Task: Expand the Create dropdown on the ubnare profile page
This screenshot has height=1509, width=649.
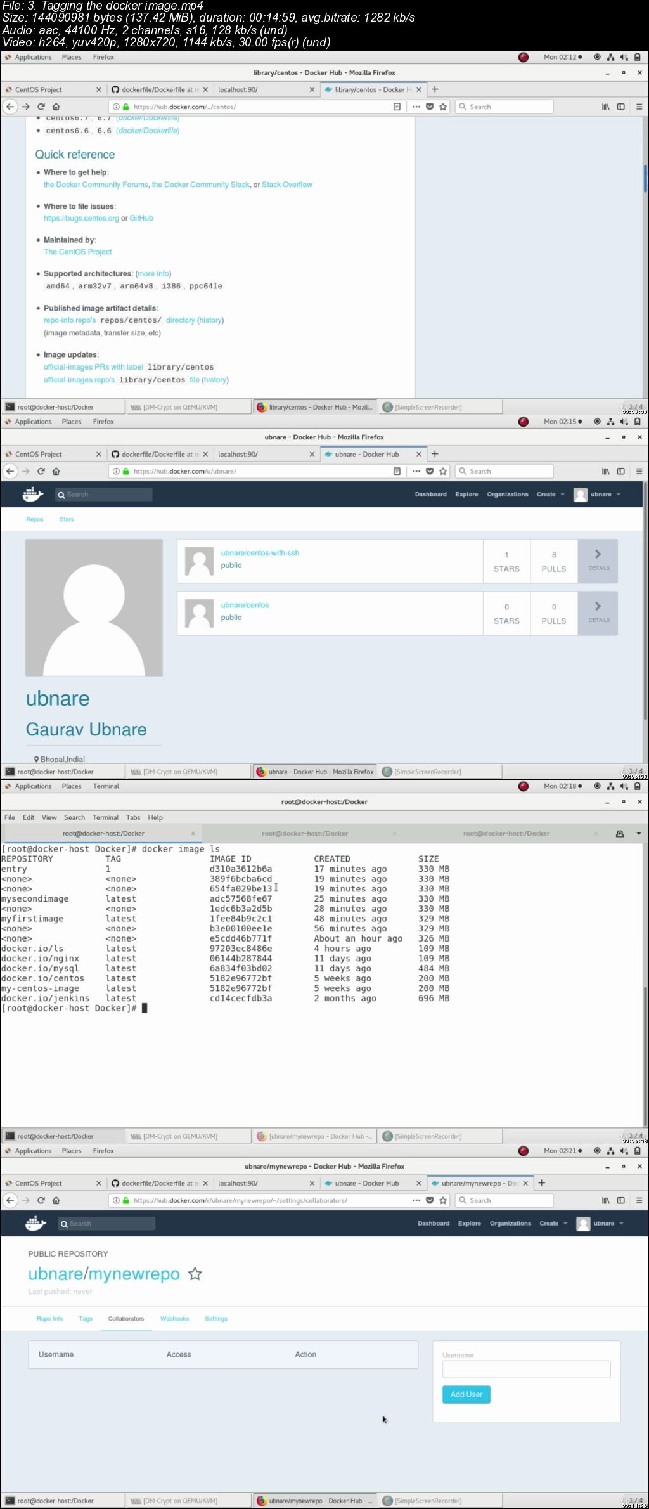Action: point(550,495)
